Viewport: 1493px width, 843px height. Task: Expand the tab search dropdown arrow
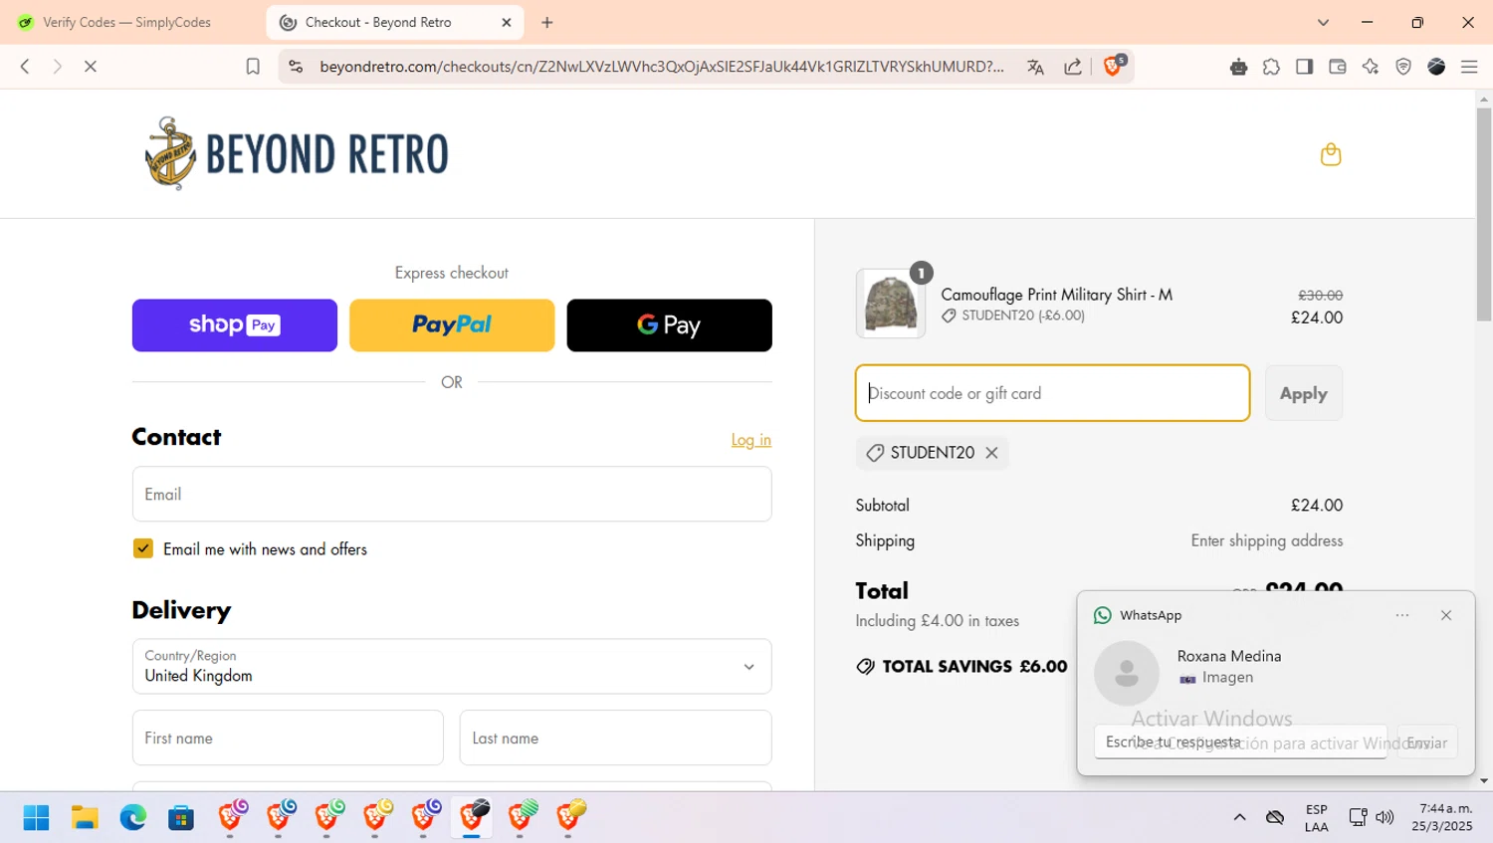[1323, 22]
